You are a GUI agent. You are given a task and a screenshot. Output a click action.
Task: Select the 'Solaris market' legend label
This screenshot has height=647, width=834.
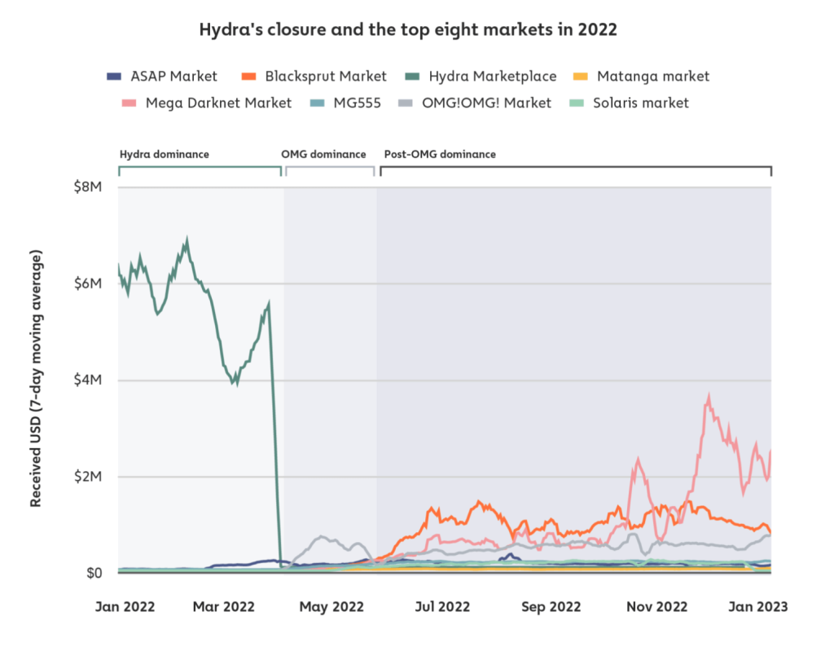(641, 103)
